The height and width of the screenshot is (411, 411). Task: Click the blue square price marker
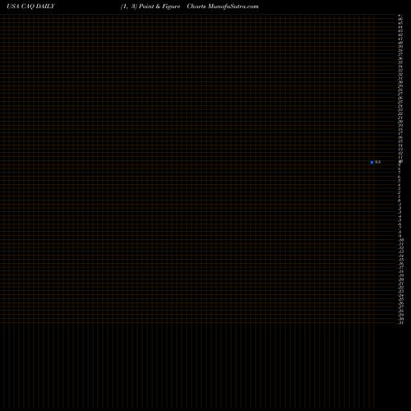click(372, 162)
